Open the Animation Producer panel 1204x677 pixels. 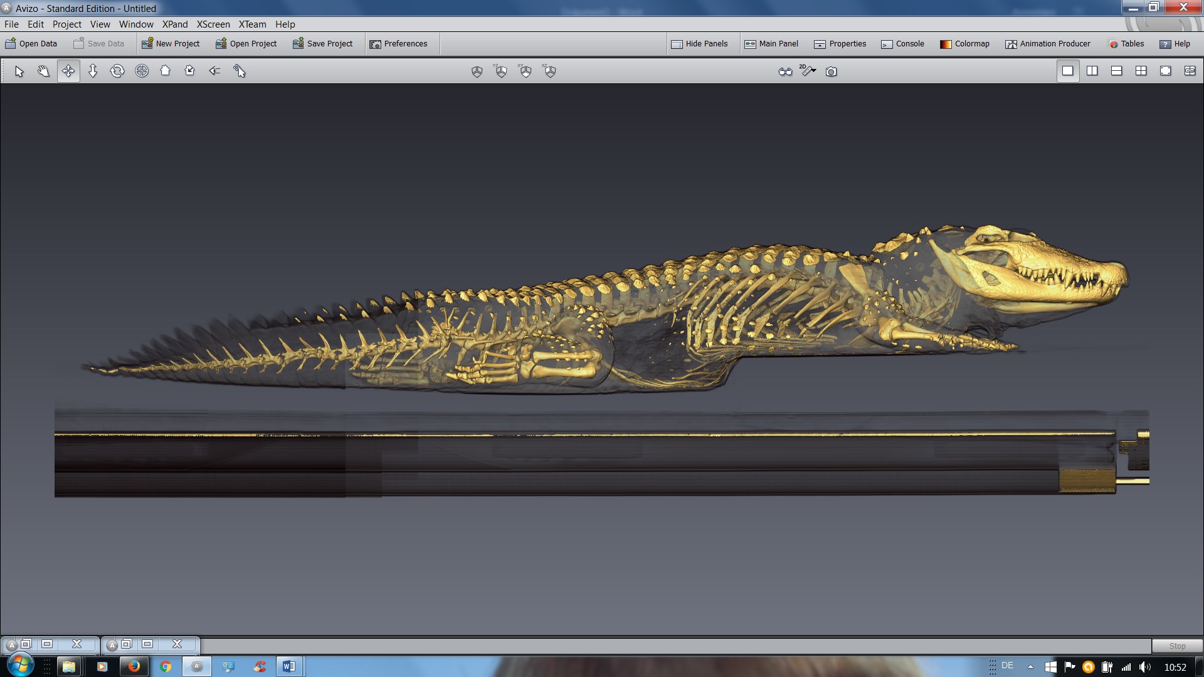1048,43
